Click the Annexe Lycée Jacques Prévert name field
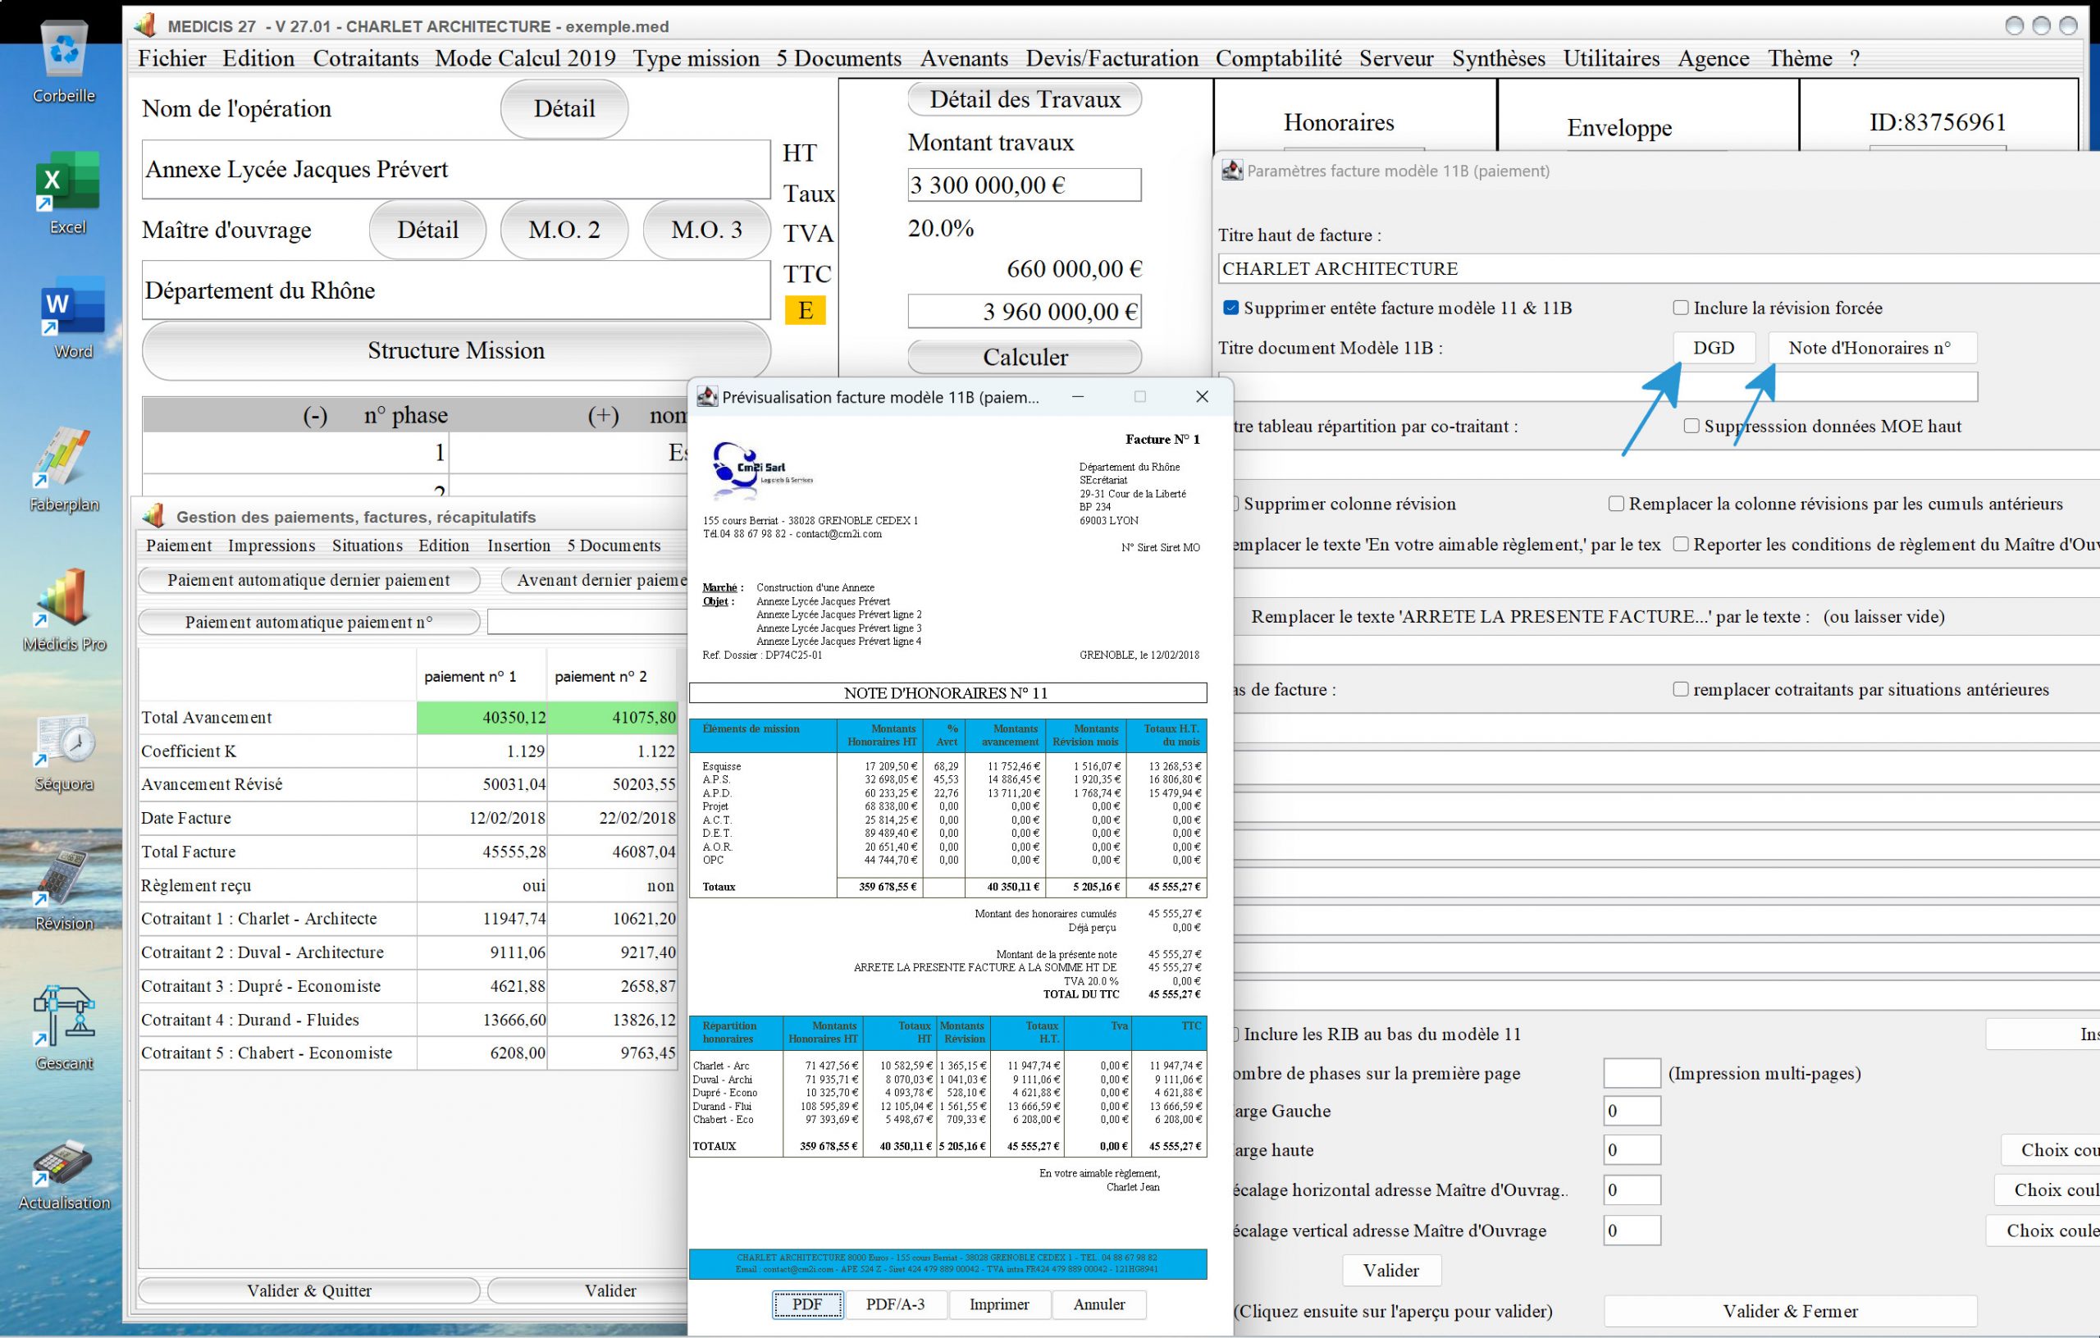The height and width of the screenshot is (1338, 2100). pos(456,169)
